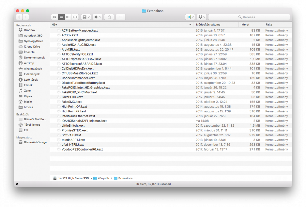This screenshot has width=306, height=207.
Task: Click the Edit Tags button
Action: click(x=121, y=17)
